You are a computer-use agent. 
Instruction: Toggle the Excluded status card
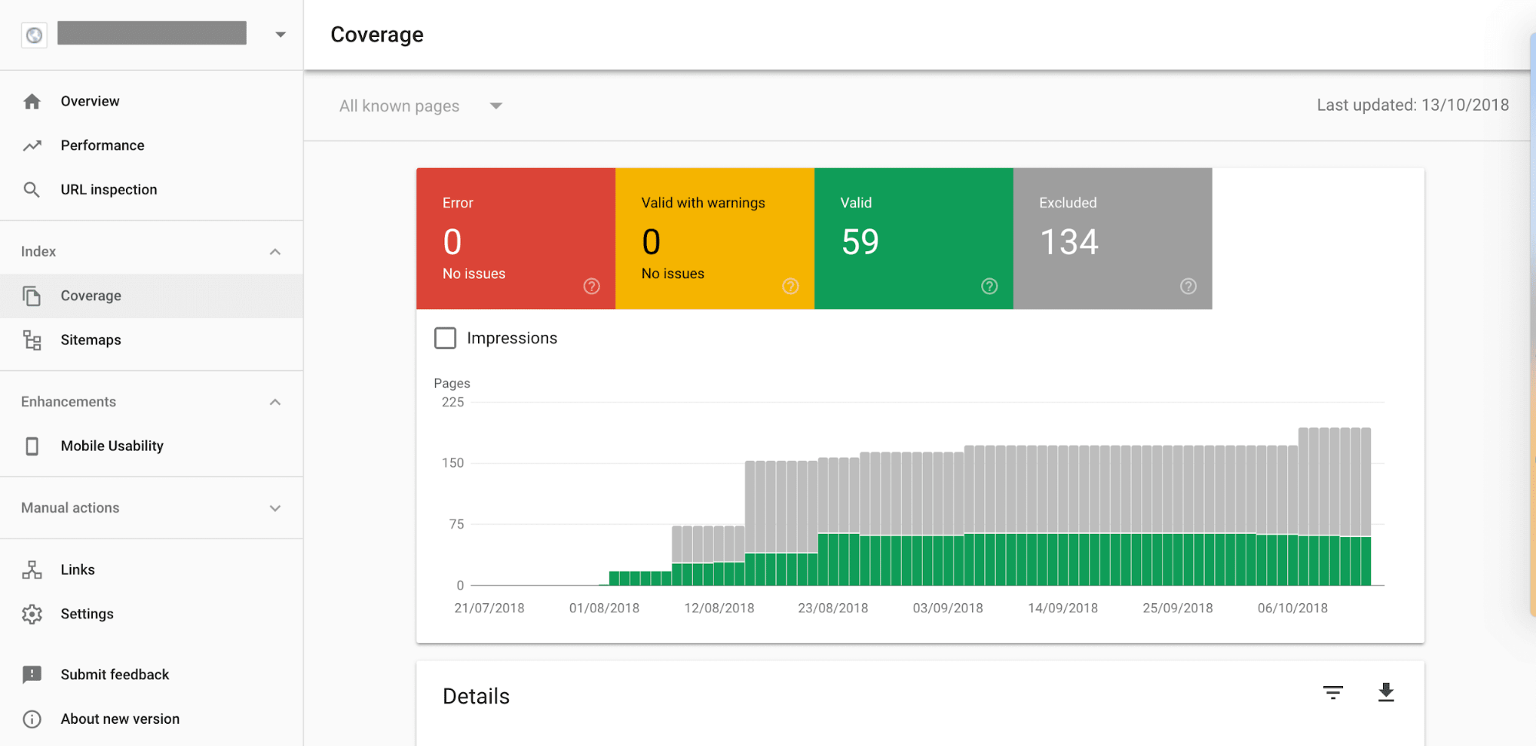tap(1112, 238)
